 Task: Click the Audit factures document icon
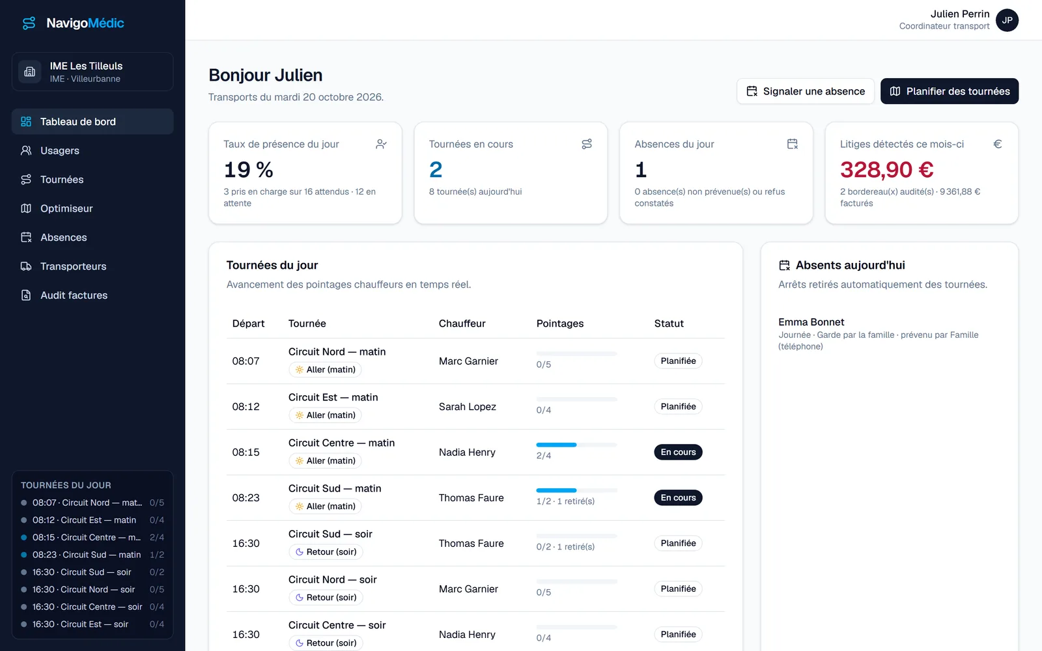(x=26, y=296)
